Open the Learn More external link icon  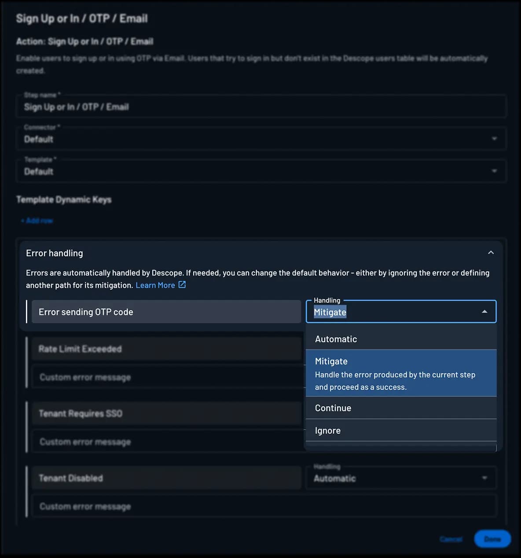tap(182, 285)
